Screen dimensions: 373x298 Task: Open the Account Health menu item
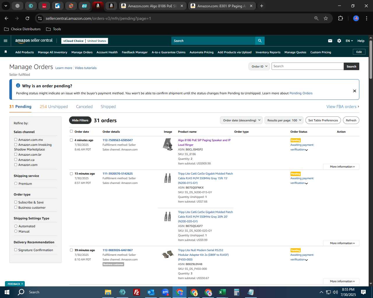pos(107,52)
